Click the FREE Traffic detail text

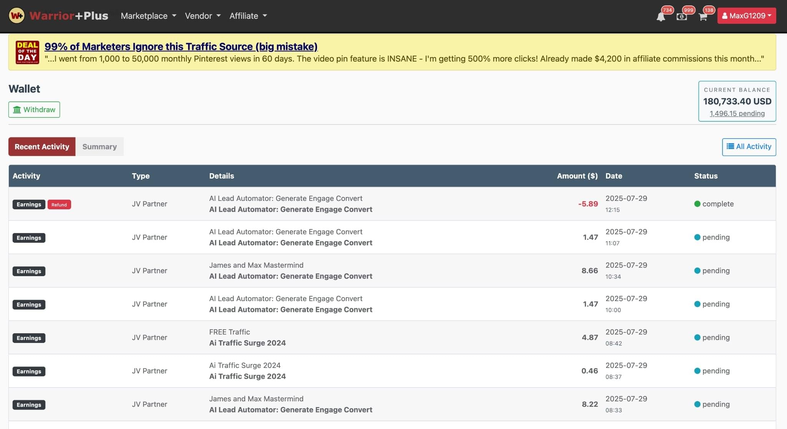coord(229,332)
